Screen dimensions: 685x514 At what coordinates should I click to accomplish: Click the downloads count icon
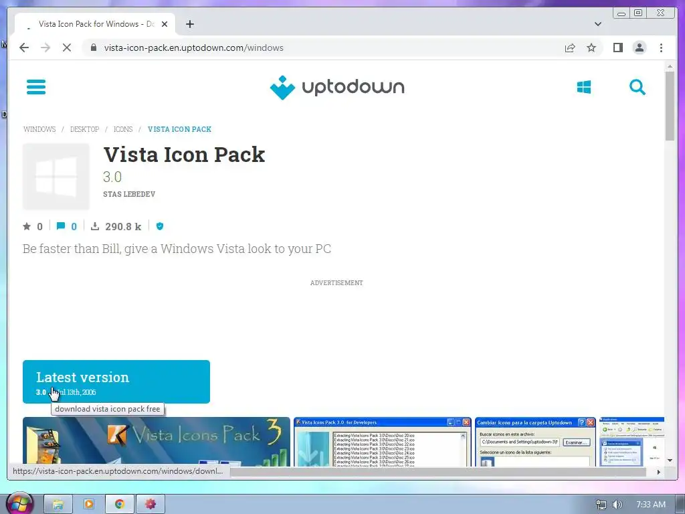pos(95,226)
